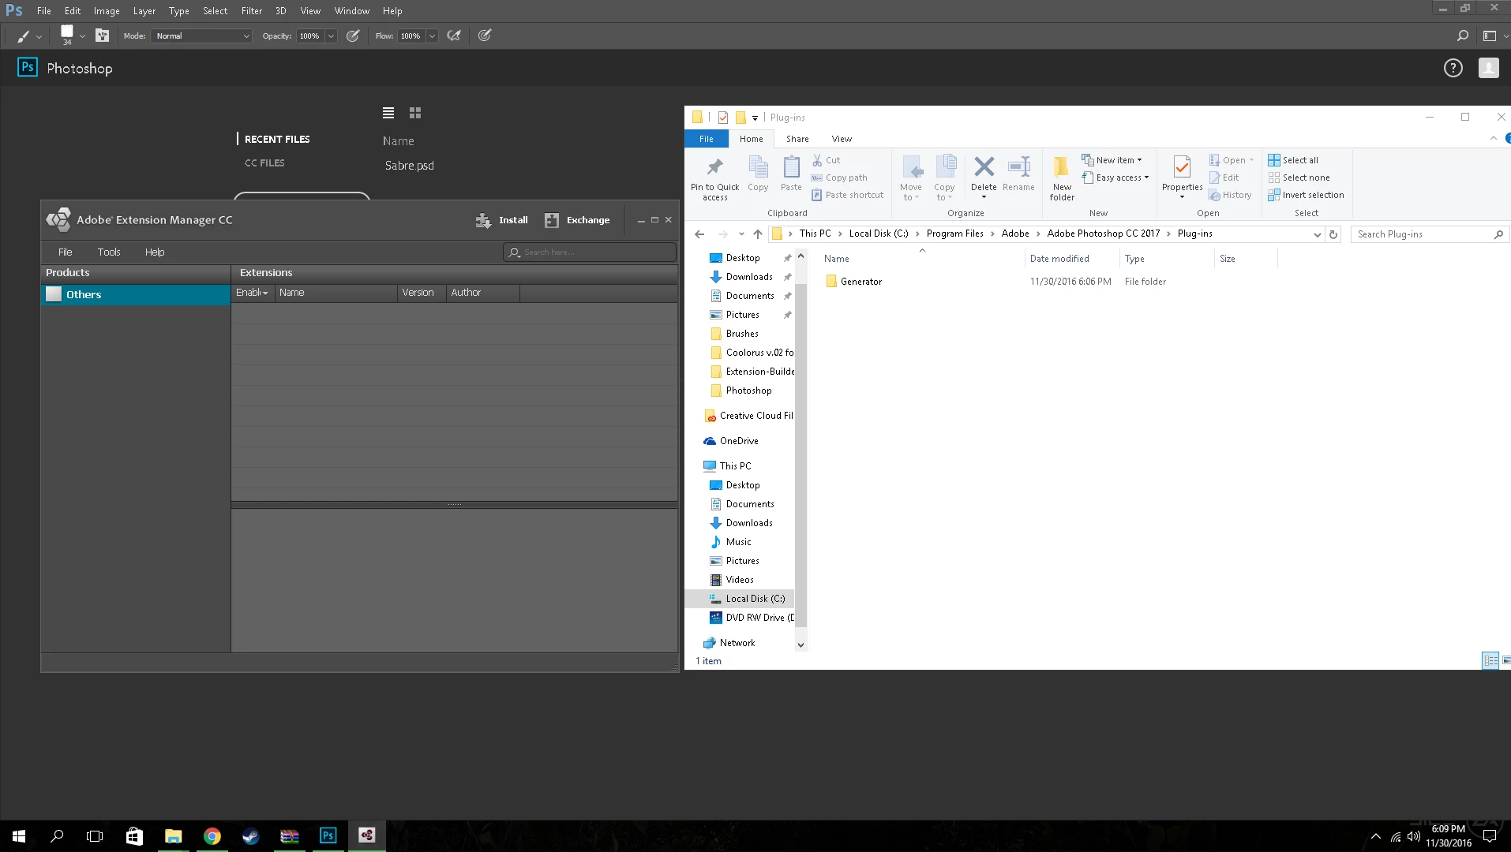
Task: Open Tools menu in Extension Manager
Action: (109, 252)
